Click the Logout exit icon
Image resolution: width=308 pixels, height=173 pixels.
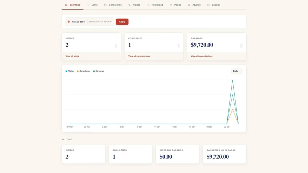pyautogui.click(x=208, y=5)
